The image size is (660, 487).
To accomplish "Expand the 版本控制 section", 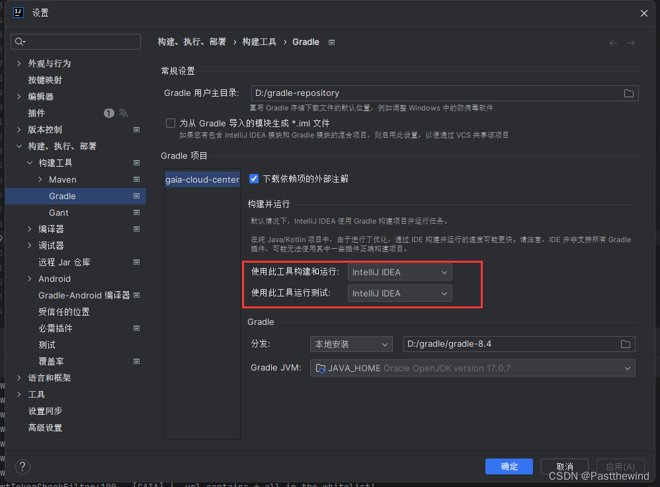I will pyautogui.click(x=19, y=130).
